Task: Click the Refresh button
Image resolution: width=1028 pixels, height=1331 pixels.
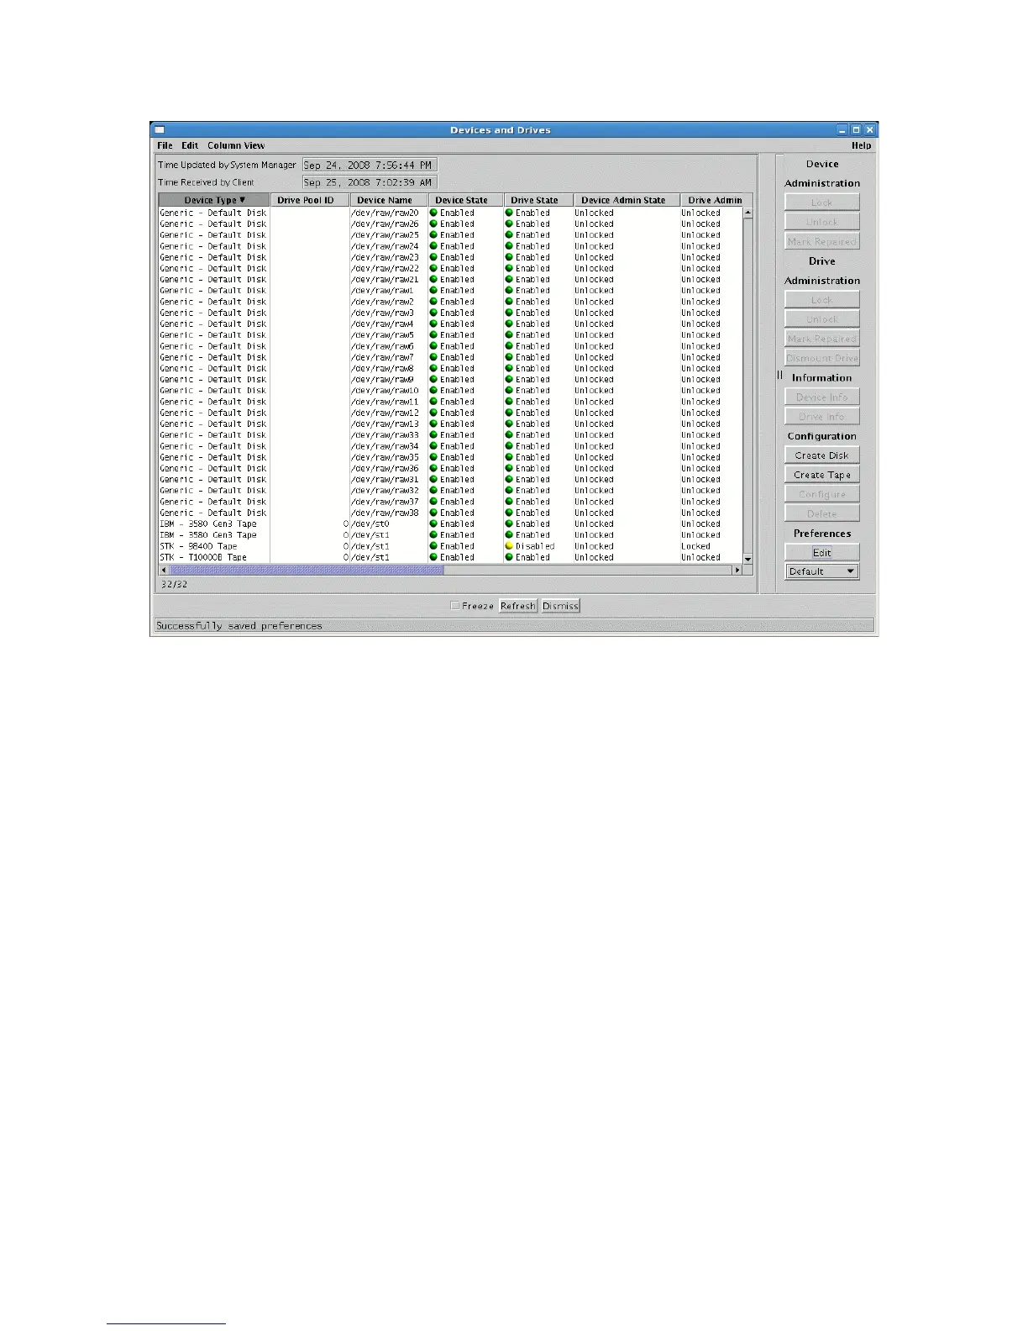Action: point(518,606)
